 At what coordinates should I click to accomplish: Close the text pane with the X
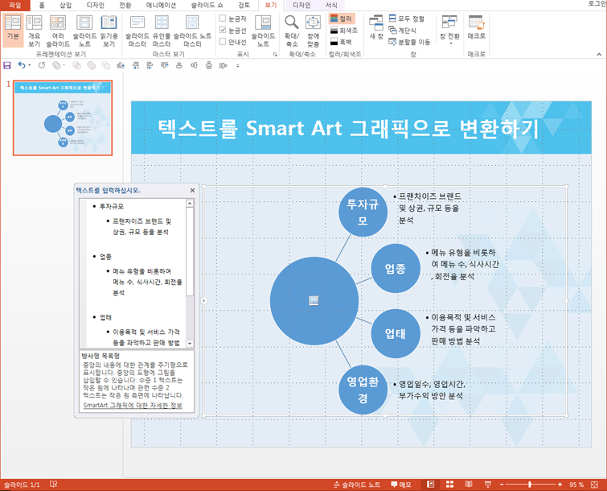coord(192,190)
